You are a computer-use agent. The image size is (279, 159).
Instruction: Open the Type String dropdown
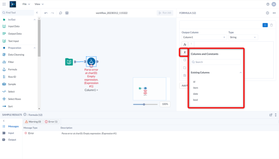[243, 37]
